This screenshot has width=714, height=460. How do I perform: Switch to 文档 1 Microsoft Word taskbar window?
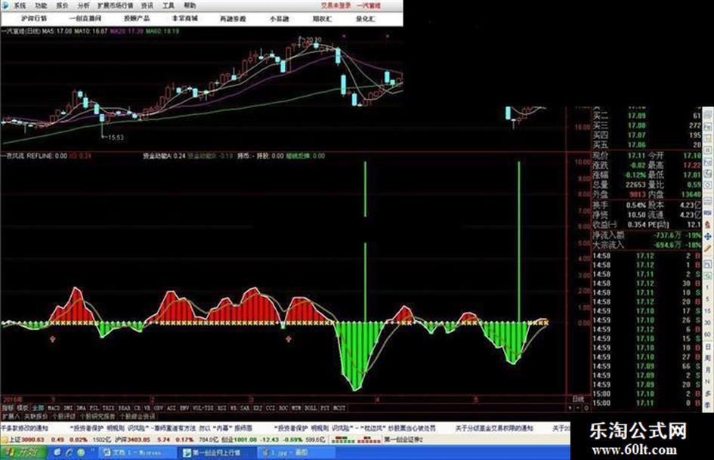[137, 452]
